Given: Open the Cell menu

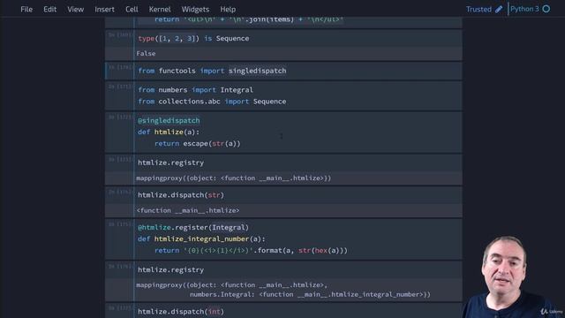Looking at the screenshot, I should (132, 10).
